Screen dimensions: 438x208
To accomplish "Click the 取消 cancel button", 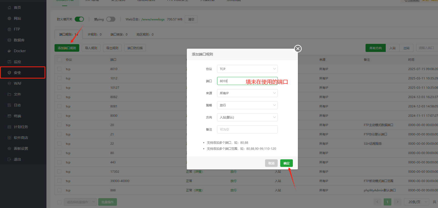I will click(x=271, y=163).
